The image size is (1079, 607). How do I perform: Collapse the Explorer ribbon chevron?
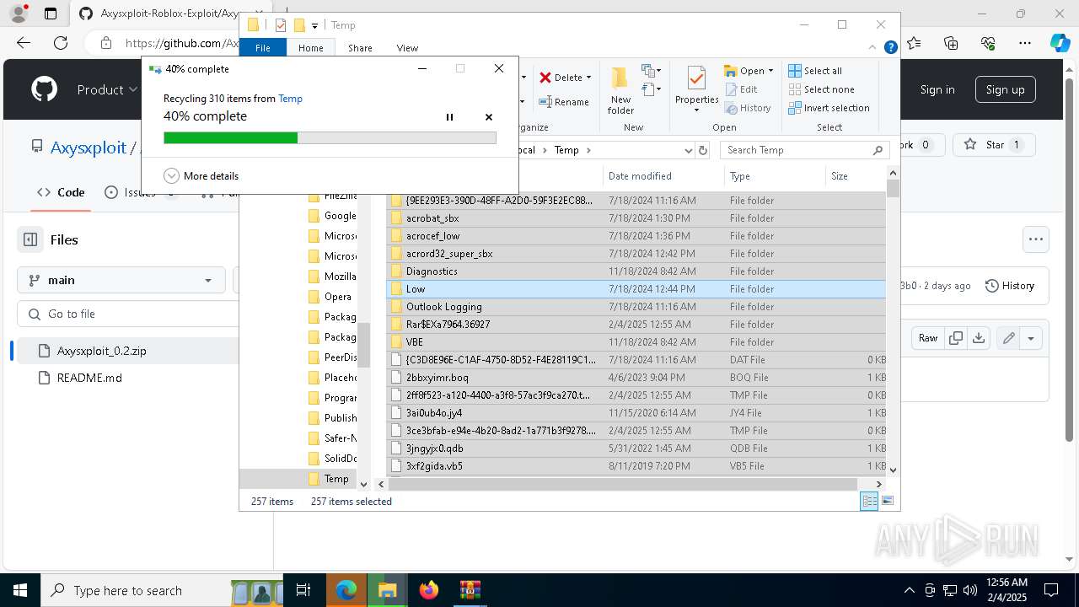(874, 48)
